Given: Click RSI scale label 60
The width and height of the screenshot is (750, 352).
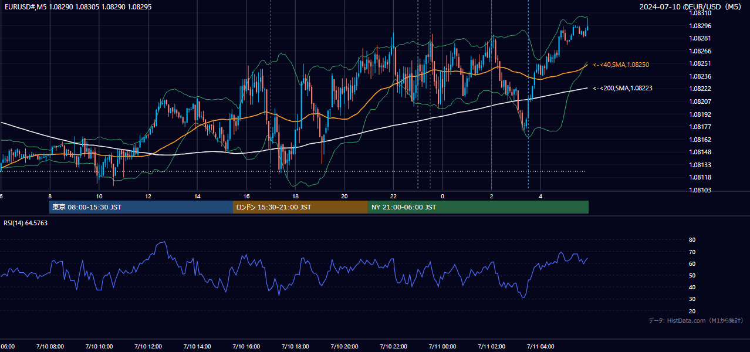Looking at the screenshot, I should pos(692,264).
